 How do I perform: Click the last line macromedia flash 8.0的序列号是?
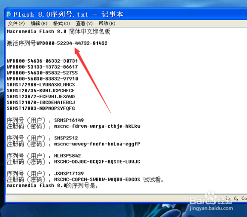pyautogui.click(x=52, y=185)
